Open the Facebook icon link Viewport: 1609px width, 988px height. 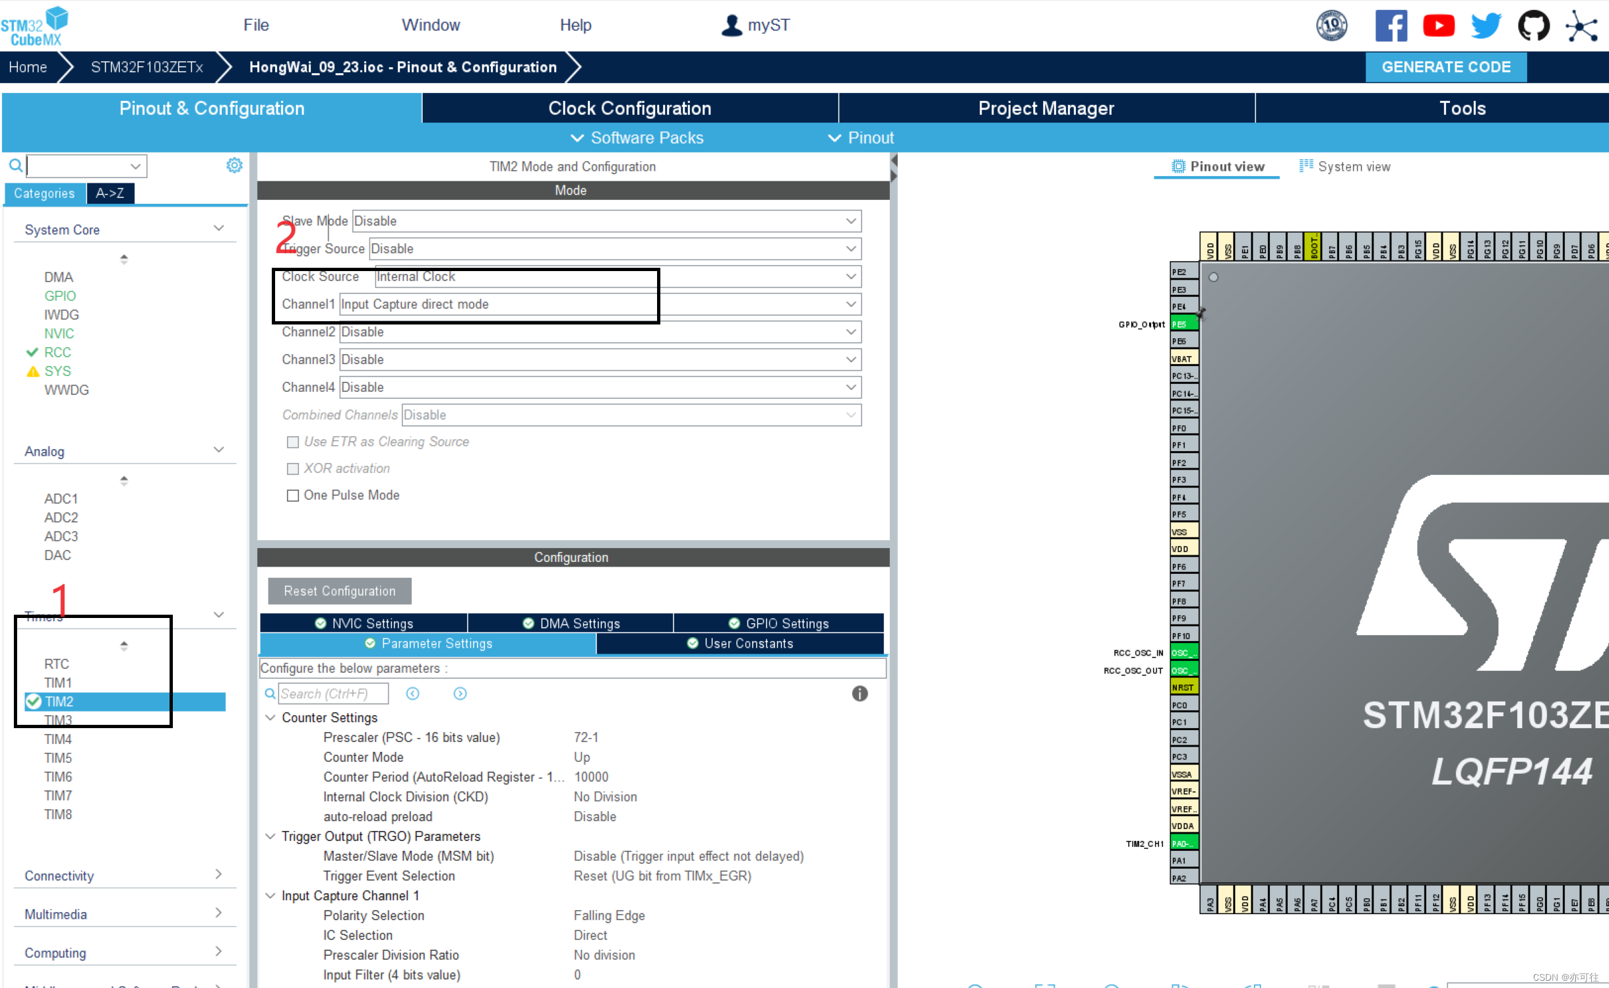pos(1391,26)
